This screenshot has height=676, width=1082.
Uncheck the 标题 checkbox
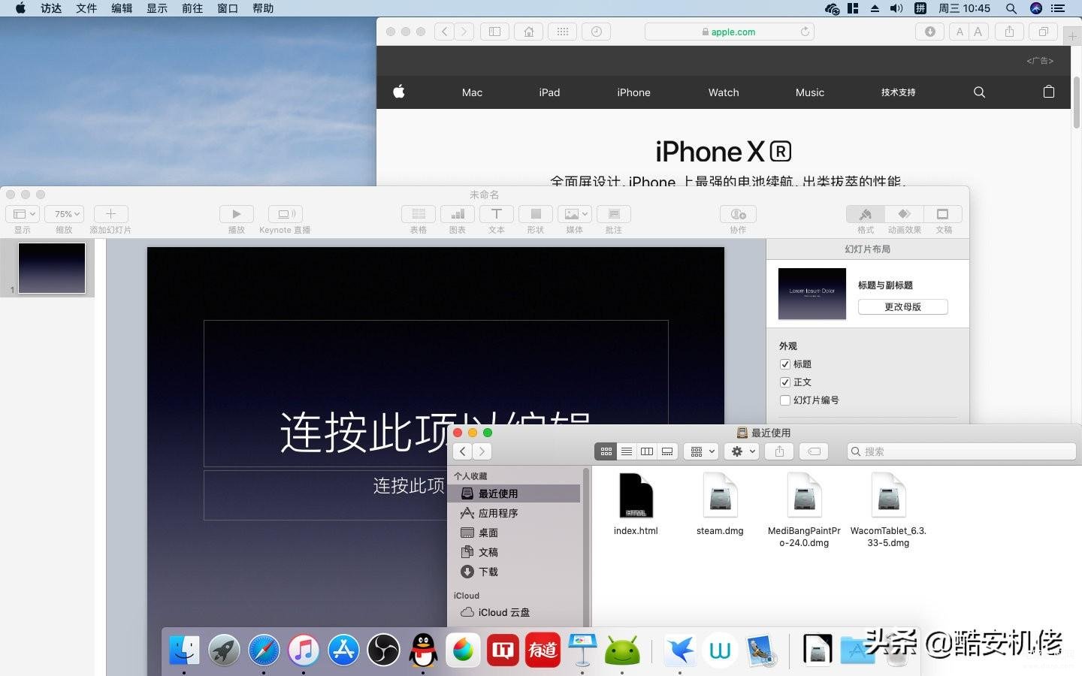tap(785, 364)
